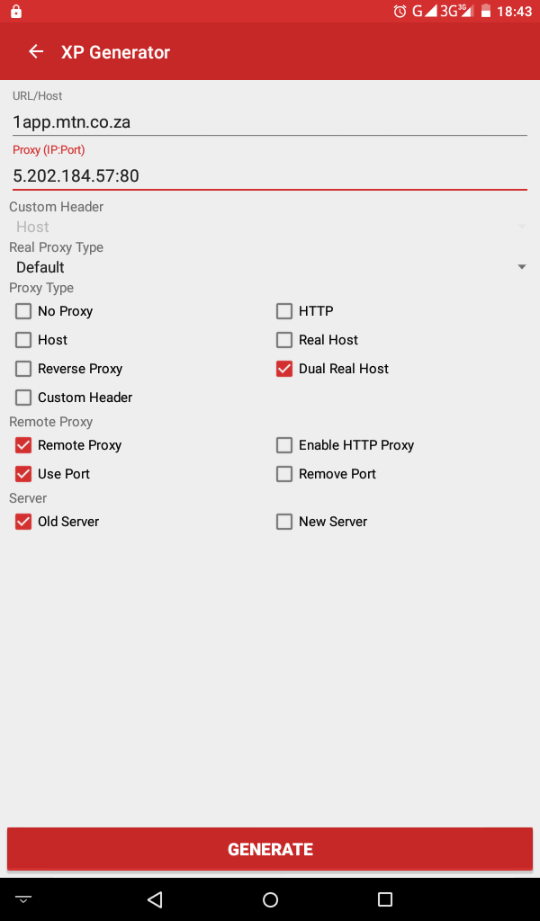Tap the battery icon in status bar
The image size is (540, 921).
tap(485, 11)
